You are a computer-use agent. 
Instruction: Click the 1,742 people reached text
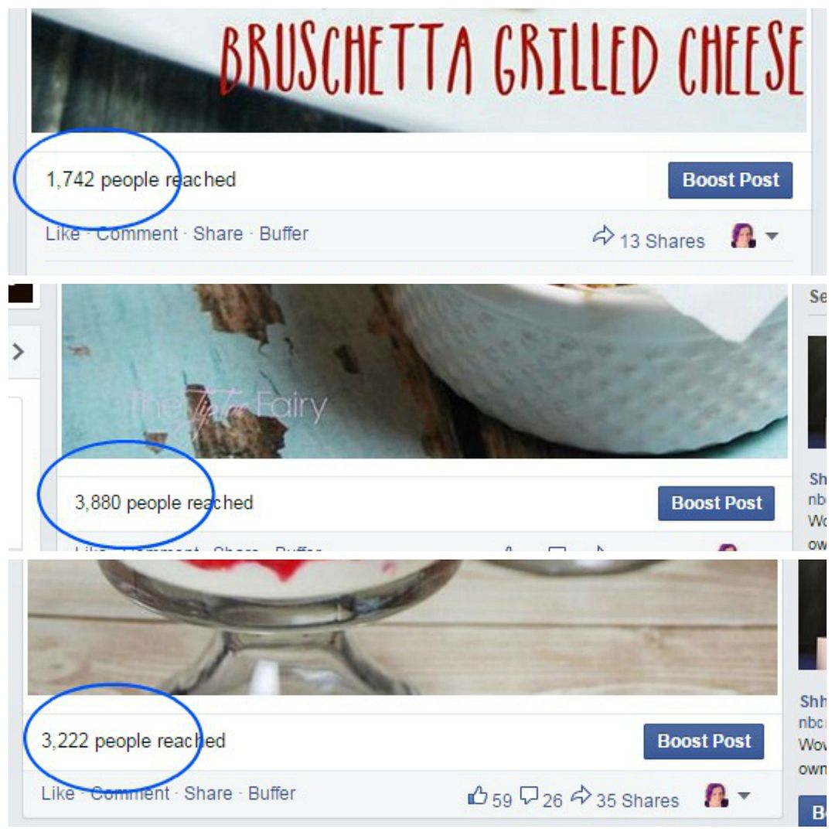141,180
